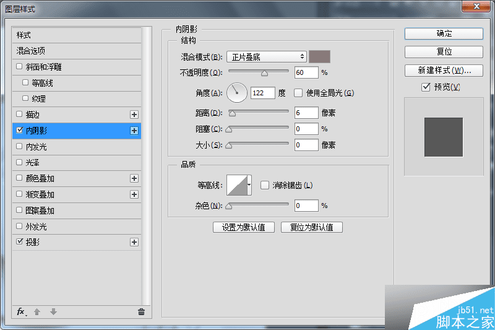Select the 内发光 style row
The height and width of the screenshot is (330, 495).
(77, 147)
